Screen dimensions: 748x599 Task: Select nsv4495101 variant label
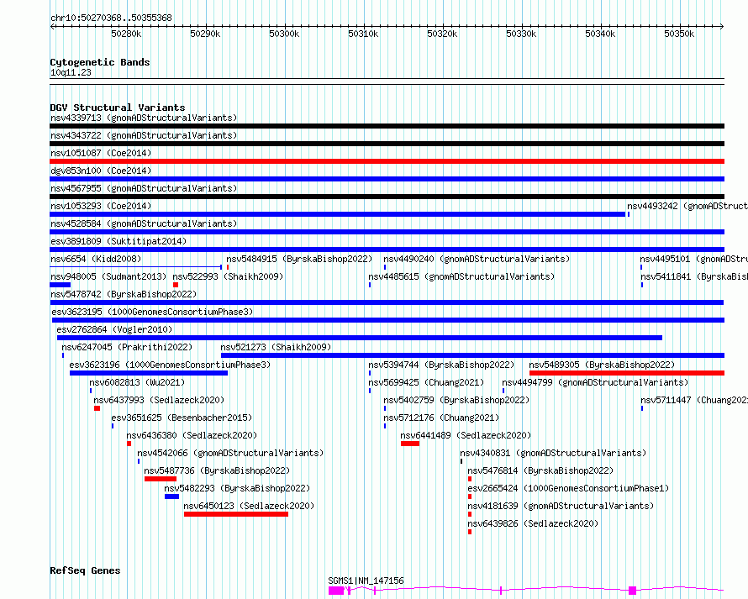[x=693, y=259]
